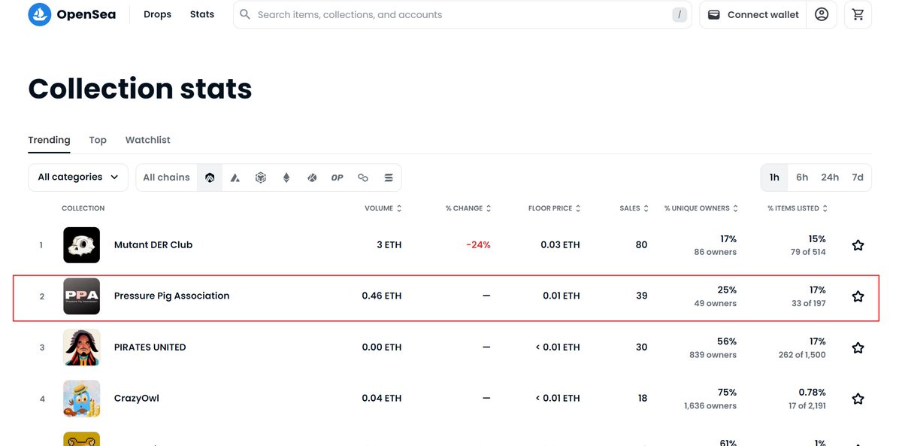The width and height of the screenshot is (902, 446).
Task: Click the 3 ETH volume value
Action: point(389,245)
